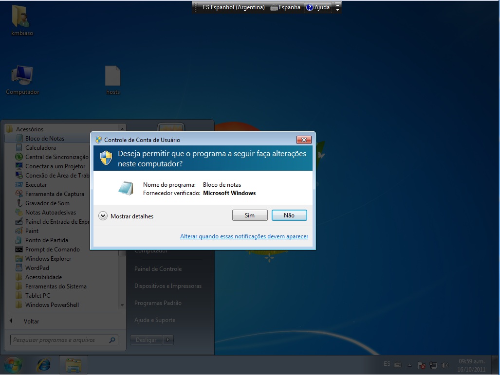This screenshot has width=500, height=375.
Task: Click the Gravador de Som microphone icon
Action: pos(19,203)
